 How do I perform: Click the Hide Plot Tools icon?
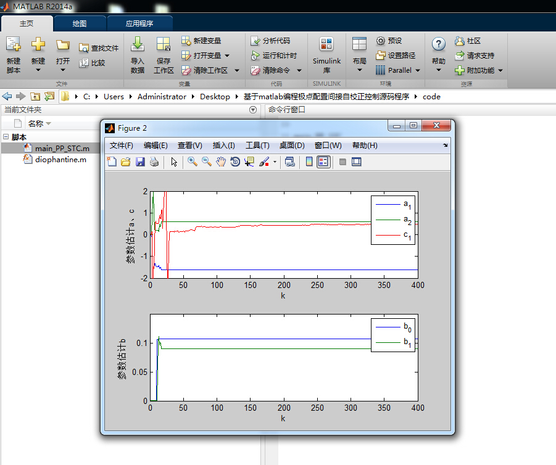(342, 162)
